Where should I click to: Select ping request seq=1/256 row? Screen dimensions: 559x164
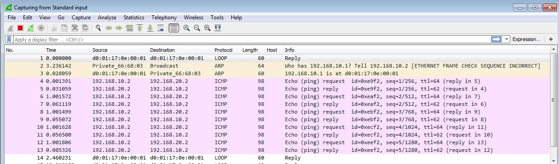click(278, 81)
